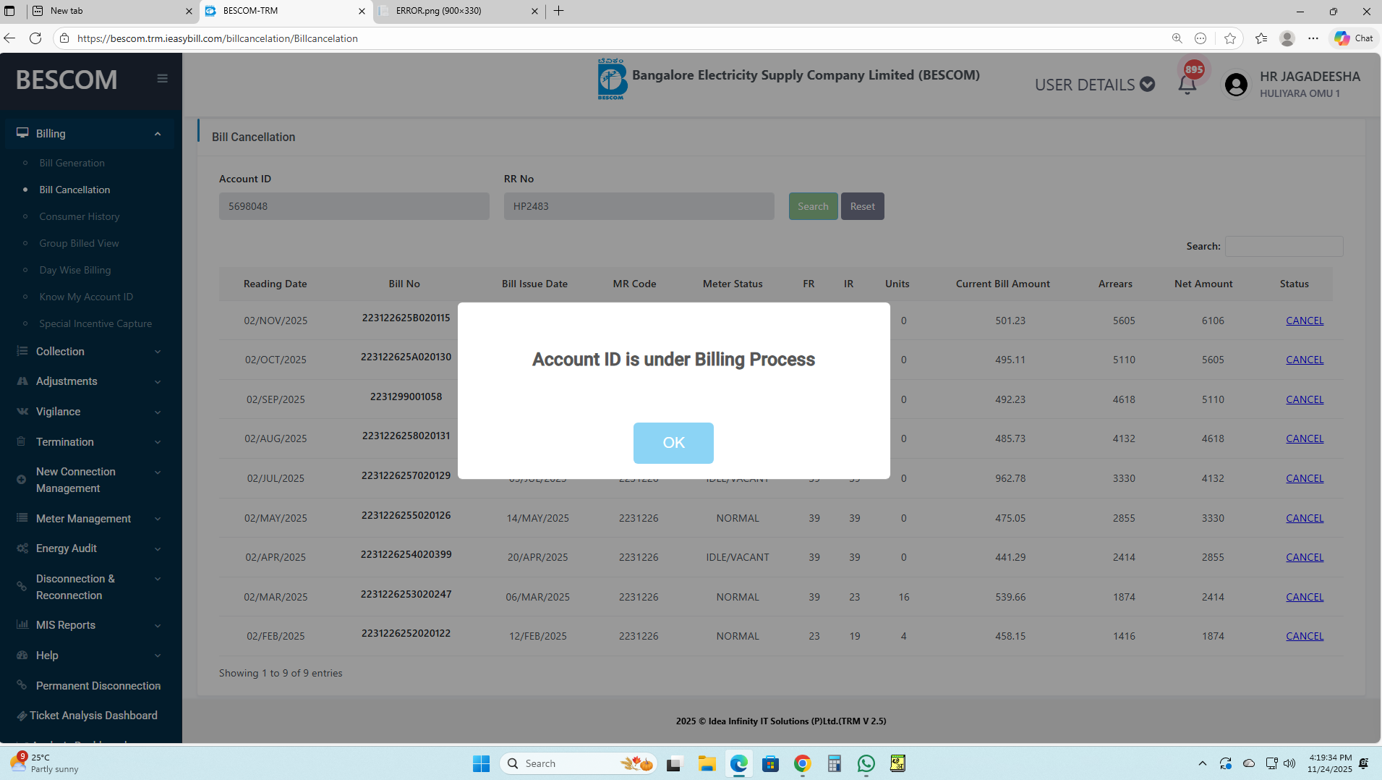Open Microsoft Edge from taskbar
This screenshot has height=780, width=1382.
(x=738, y=763)
